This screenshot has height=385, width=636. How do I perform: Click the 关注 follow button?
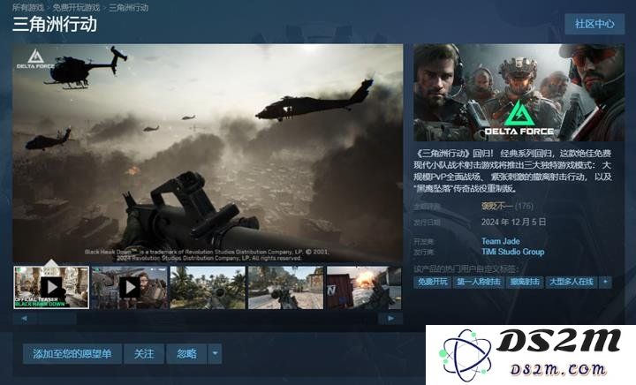pyautogui.click(x=144, y=354)
